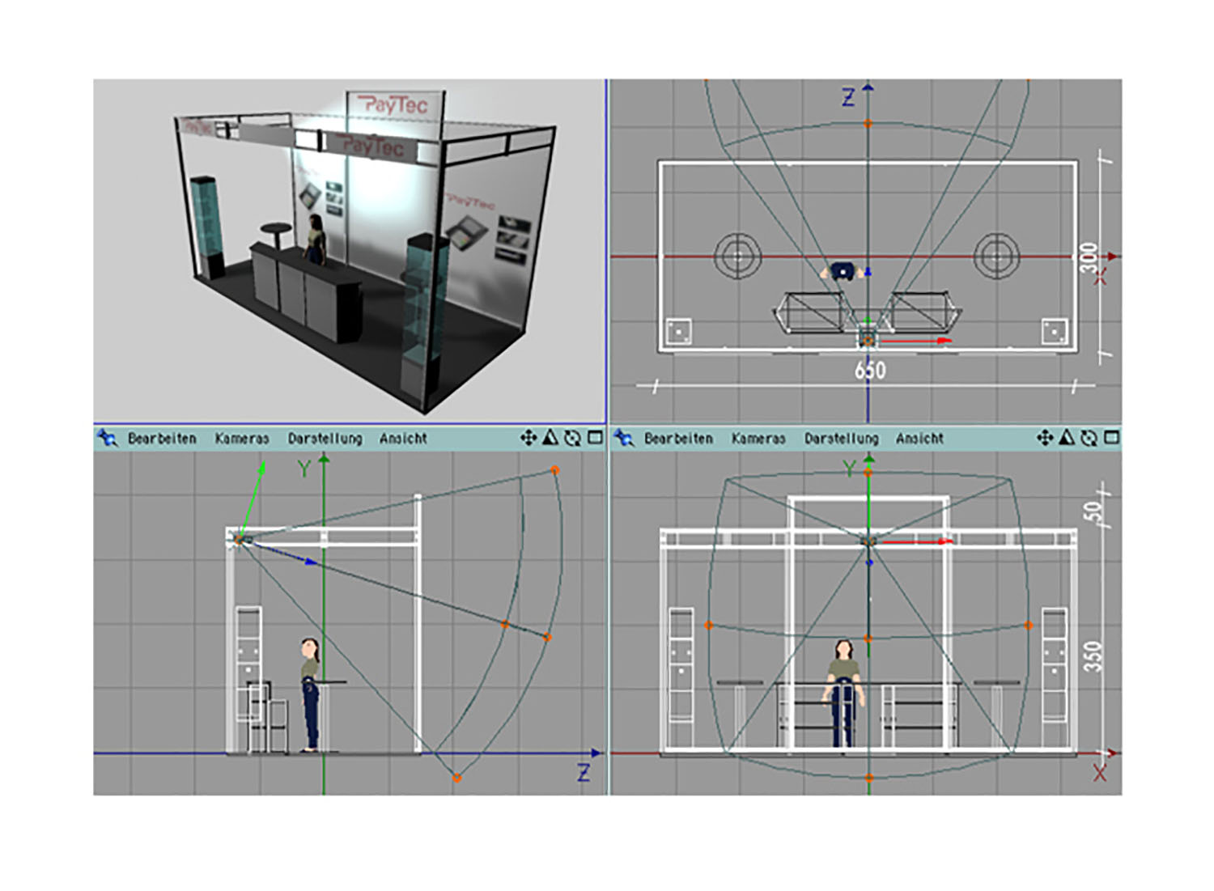The width and height of the screenshot is (1214, 891).
Task: Click rotate camera icon in side view
Action: (x=572, y=438)
